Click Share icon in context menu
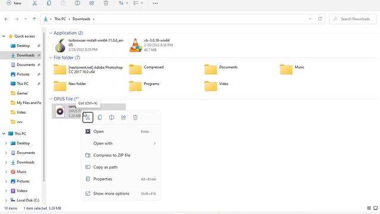Image resolution: width=380 pixels, height=214 pixels. click(x=123, y=118)
